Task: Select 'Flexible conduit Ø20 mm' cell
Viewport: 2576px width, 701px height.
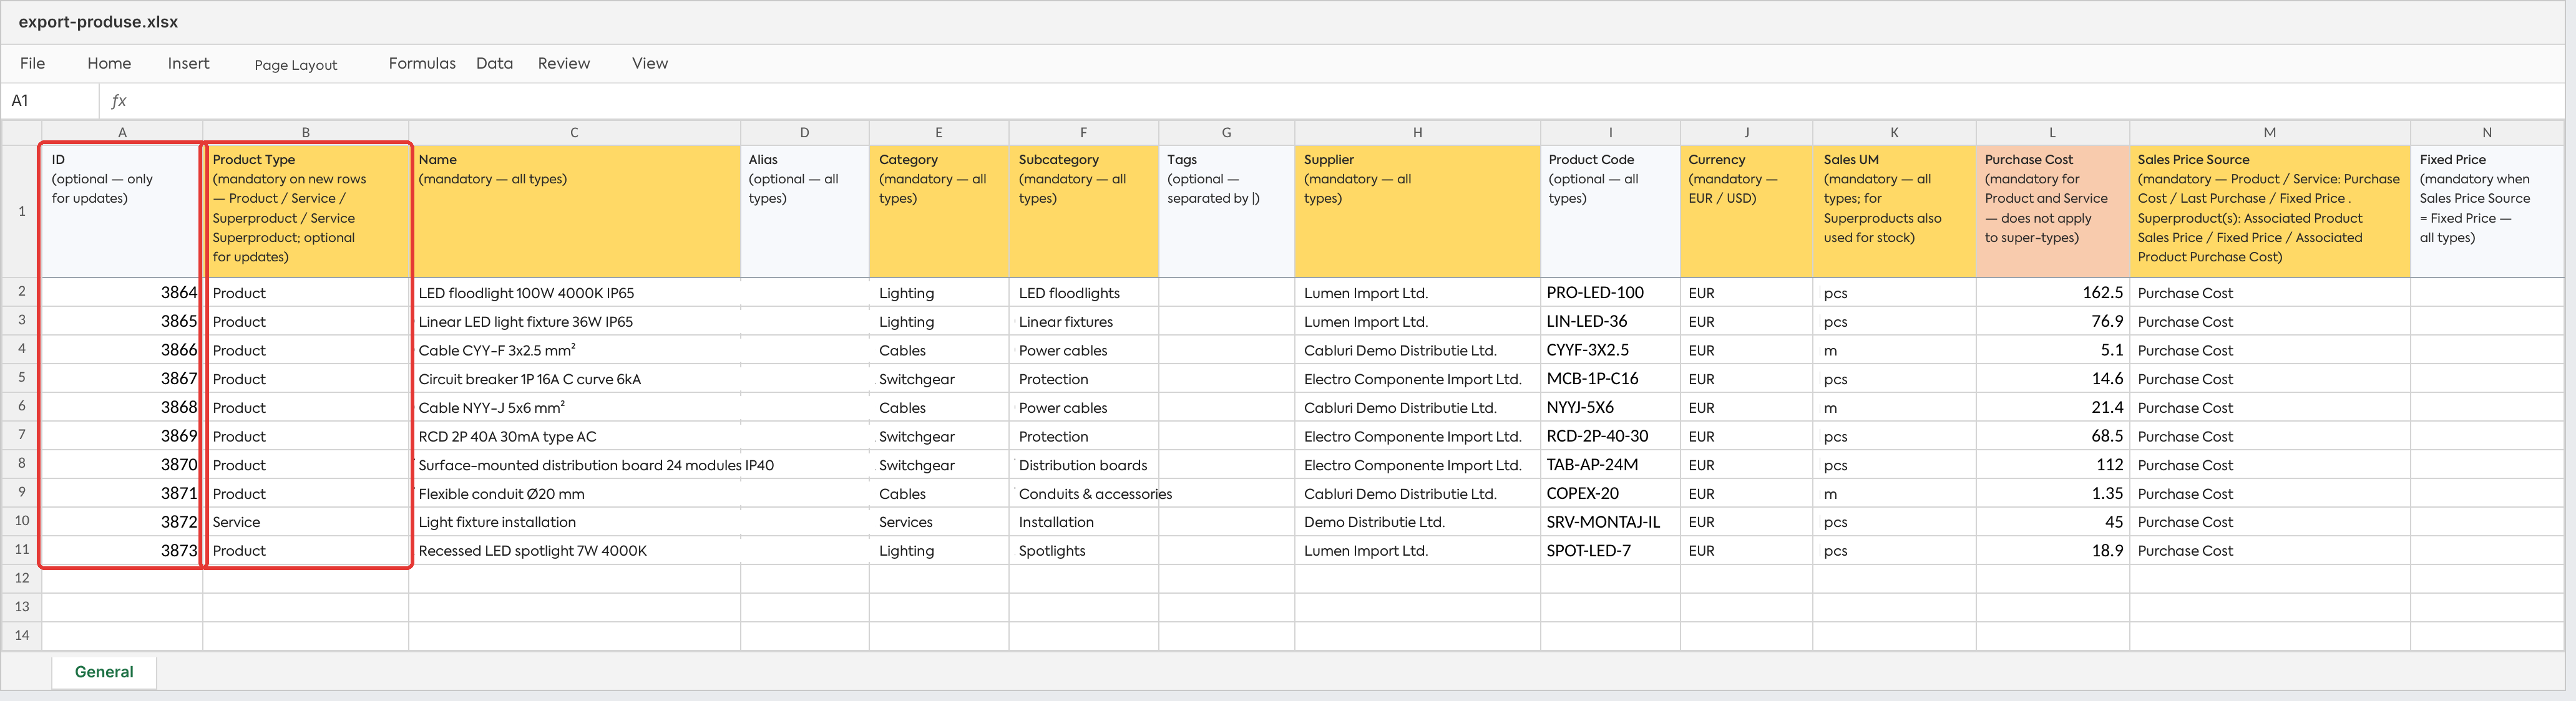Action: (574, 493)
